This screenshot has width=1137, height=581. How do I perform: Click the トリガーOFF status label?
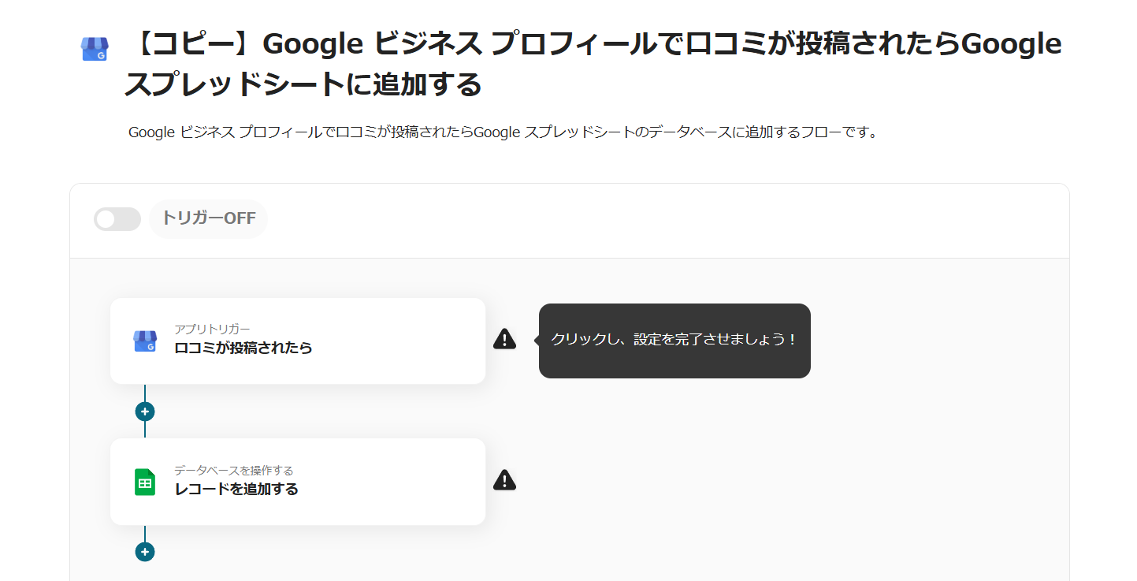(x=209, y=218)
